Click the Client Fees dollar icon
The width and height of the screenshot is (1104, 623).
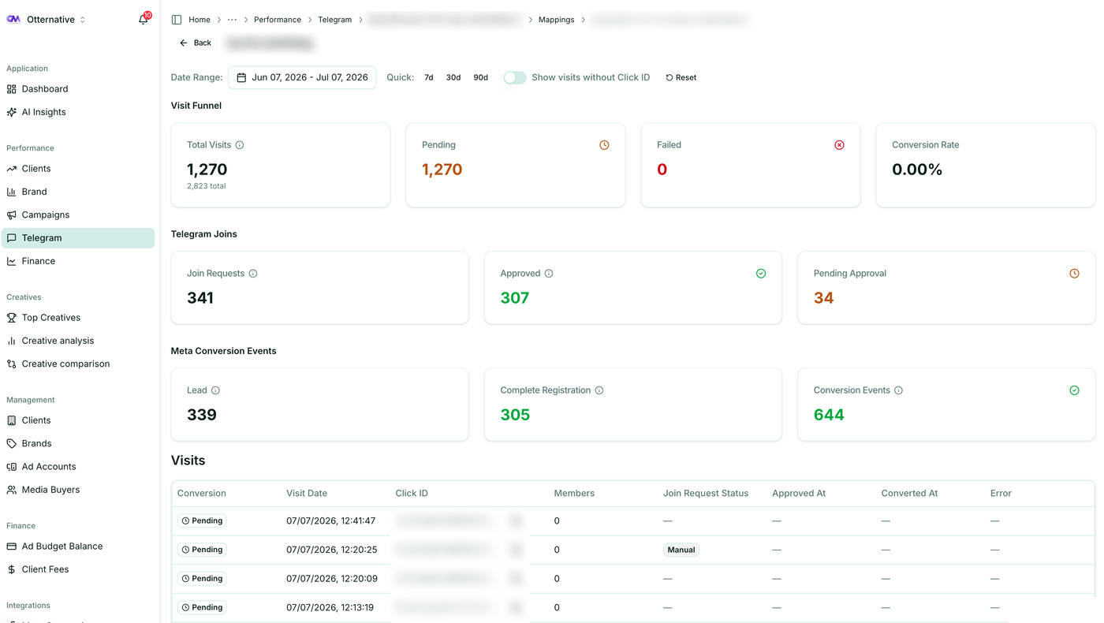(x=12, y=569)
